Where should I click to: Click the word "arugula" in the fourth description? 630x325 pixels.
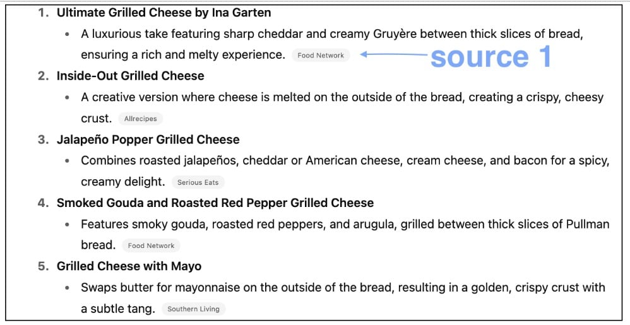coord(374,224)
